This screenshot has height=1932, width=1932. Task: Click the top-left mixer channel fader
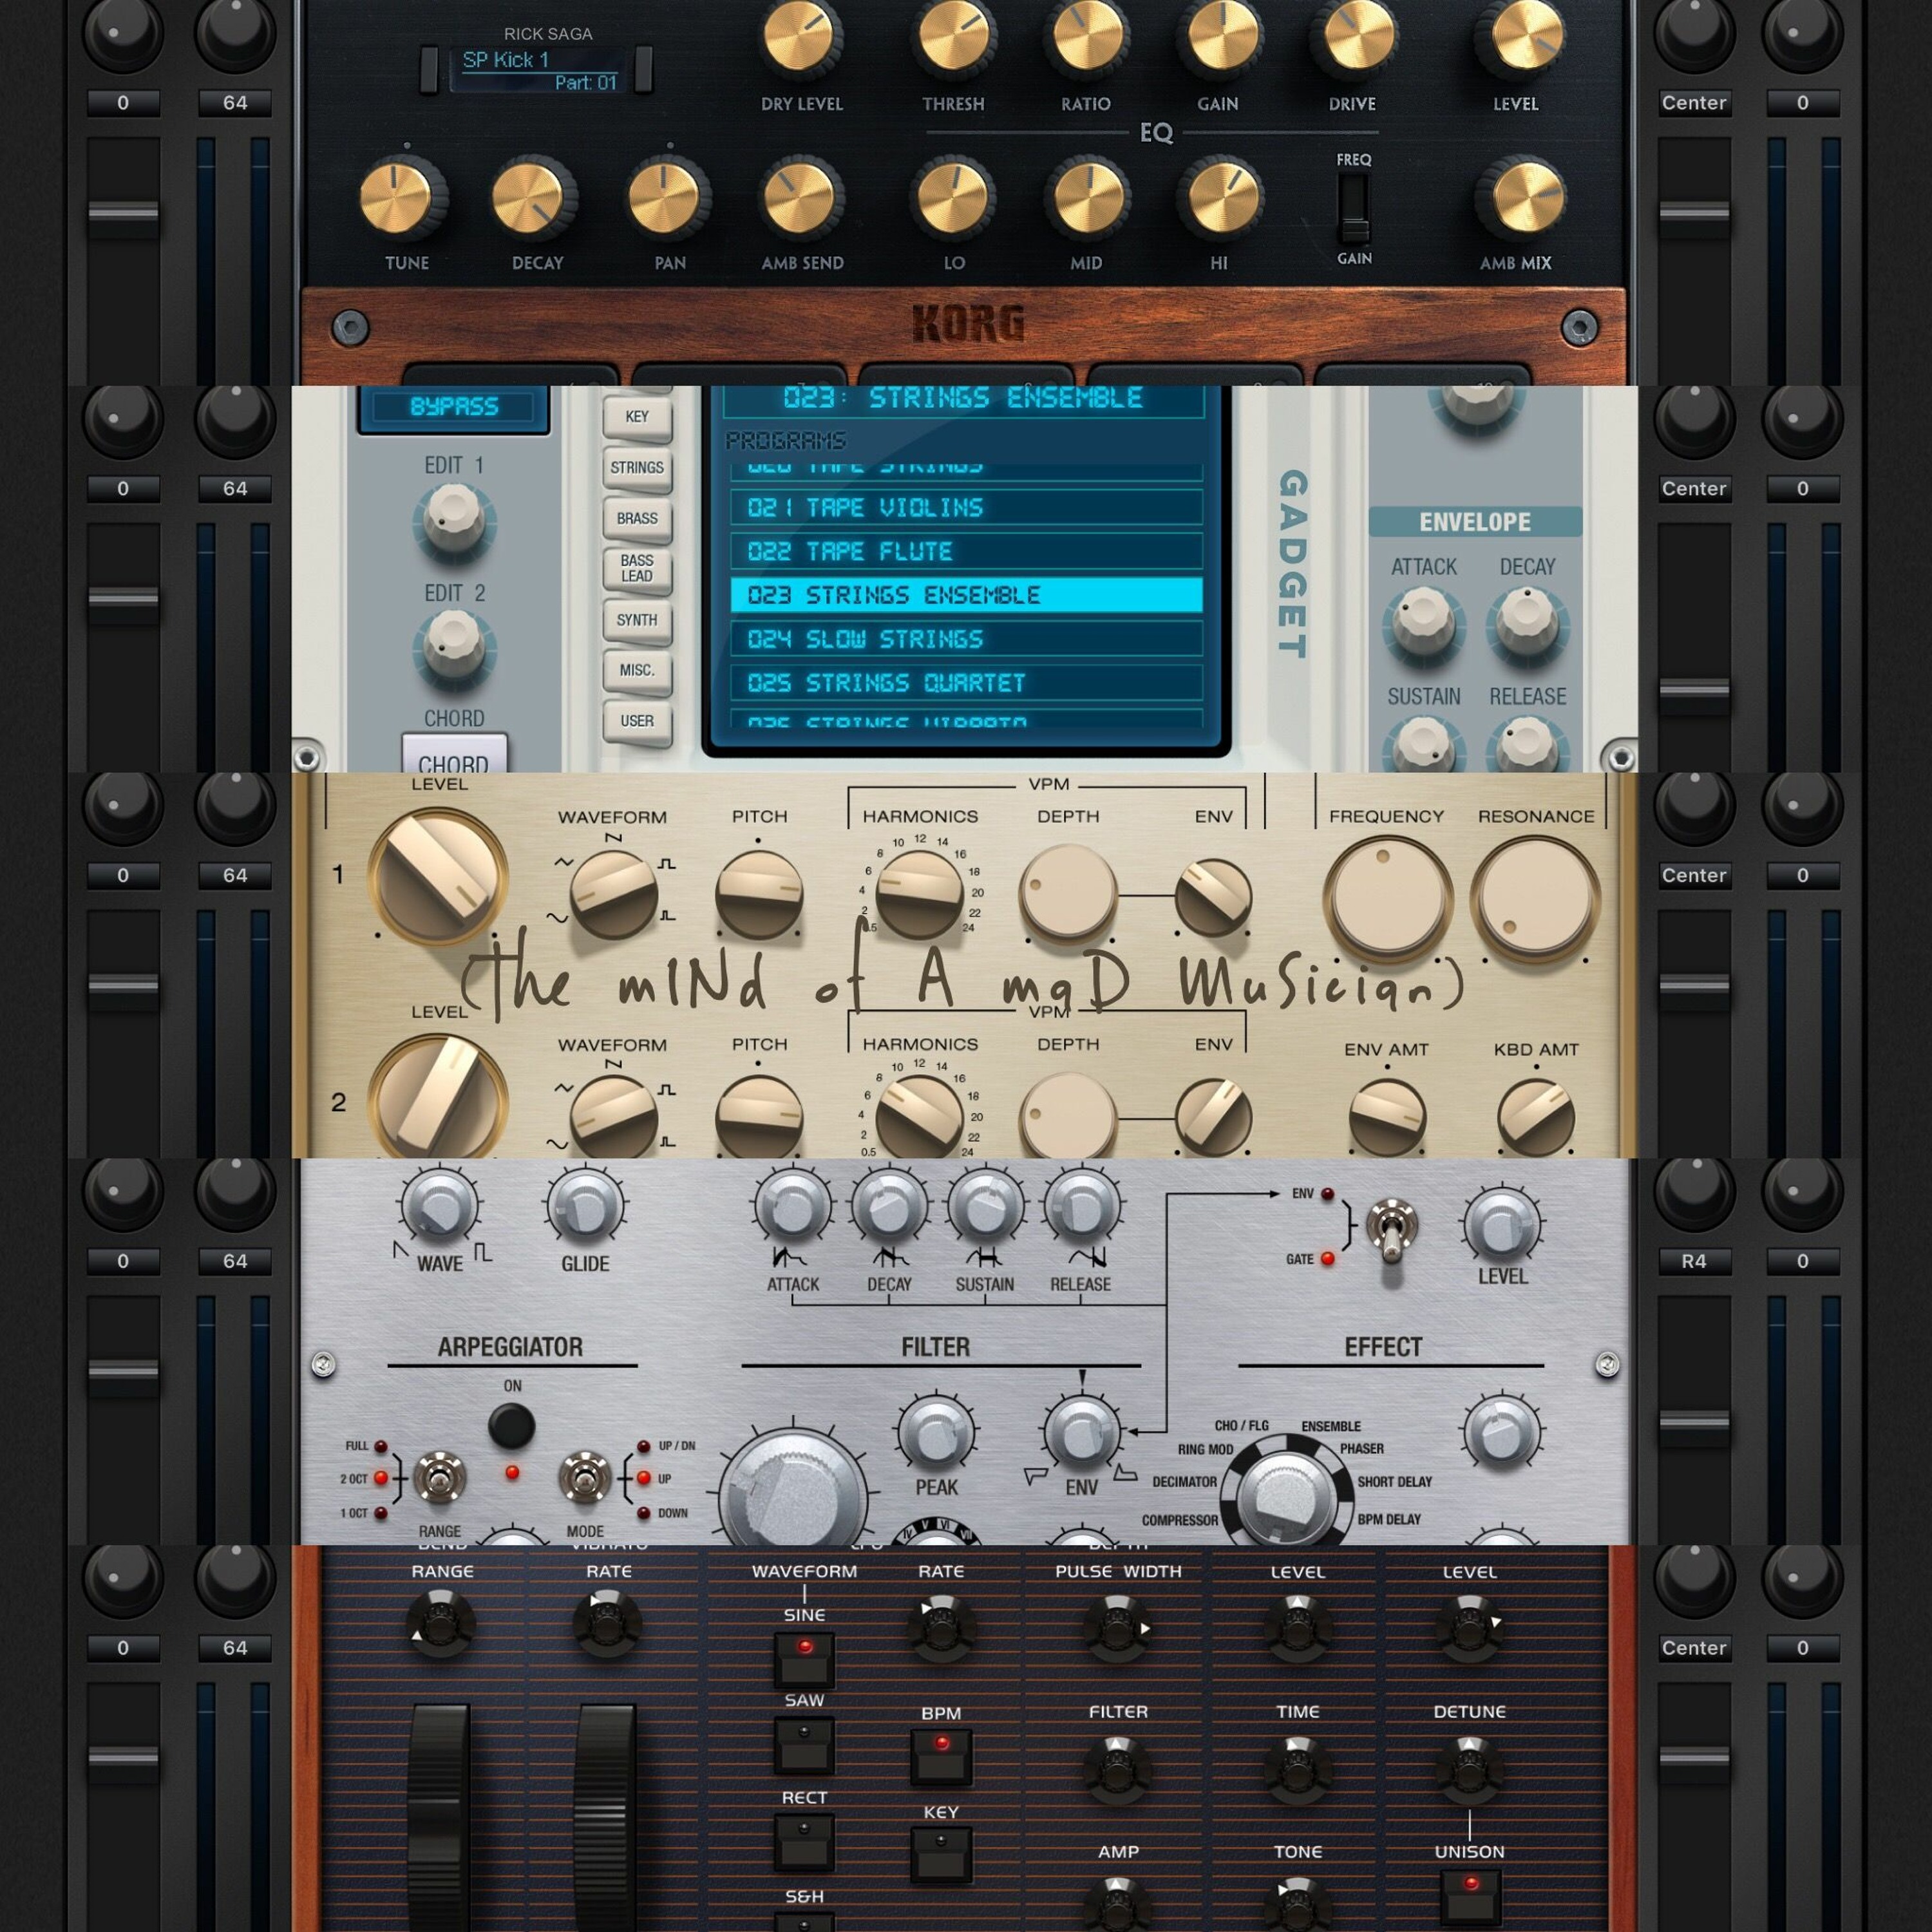point(123,212)
